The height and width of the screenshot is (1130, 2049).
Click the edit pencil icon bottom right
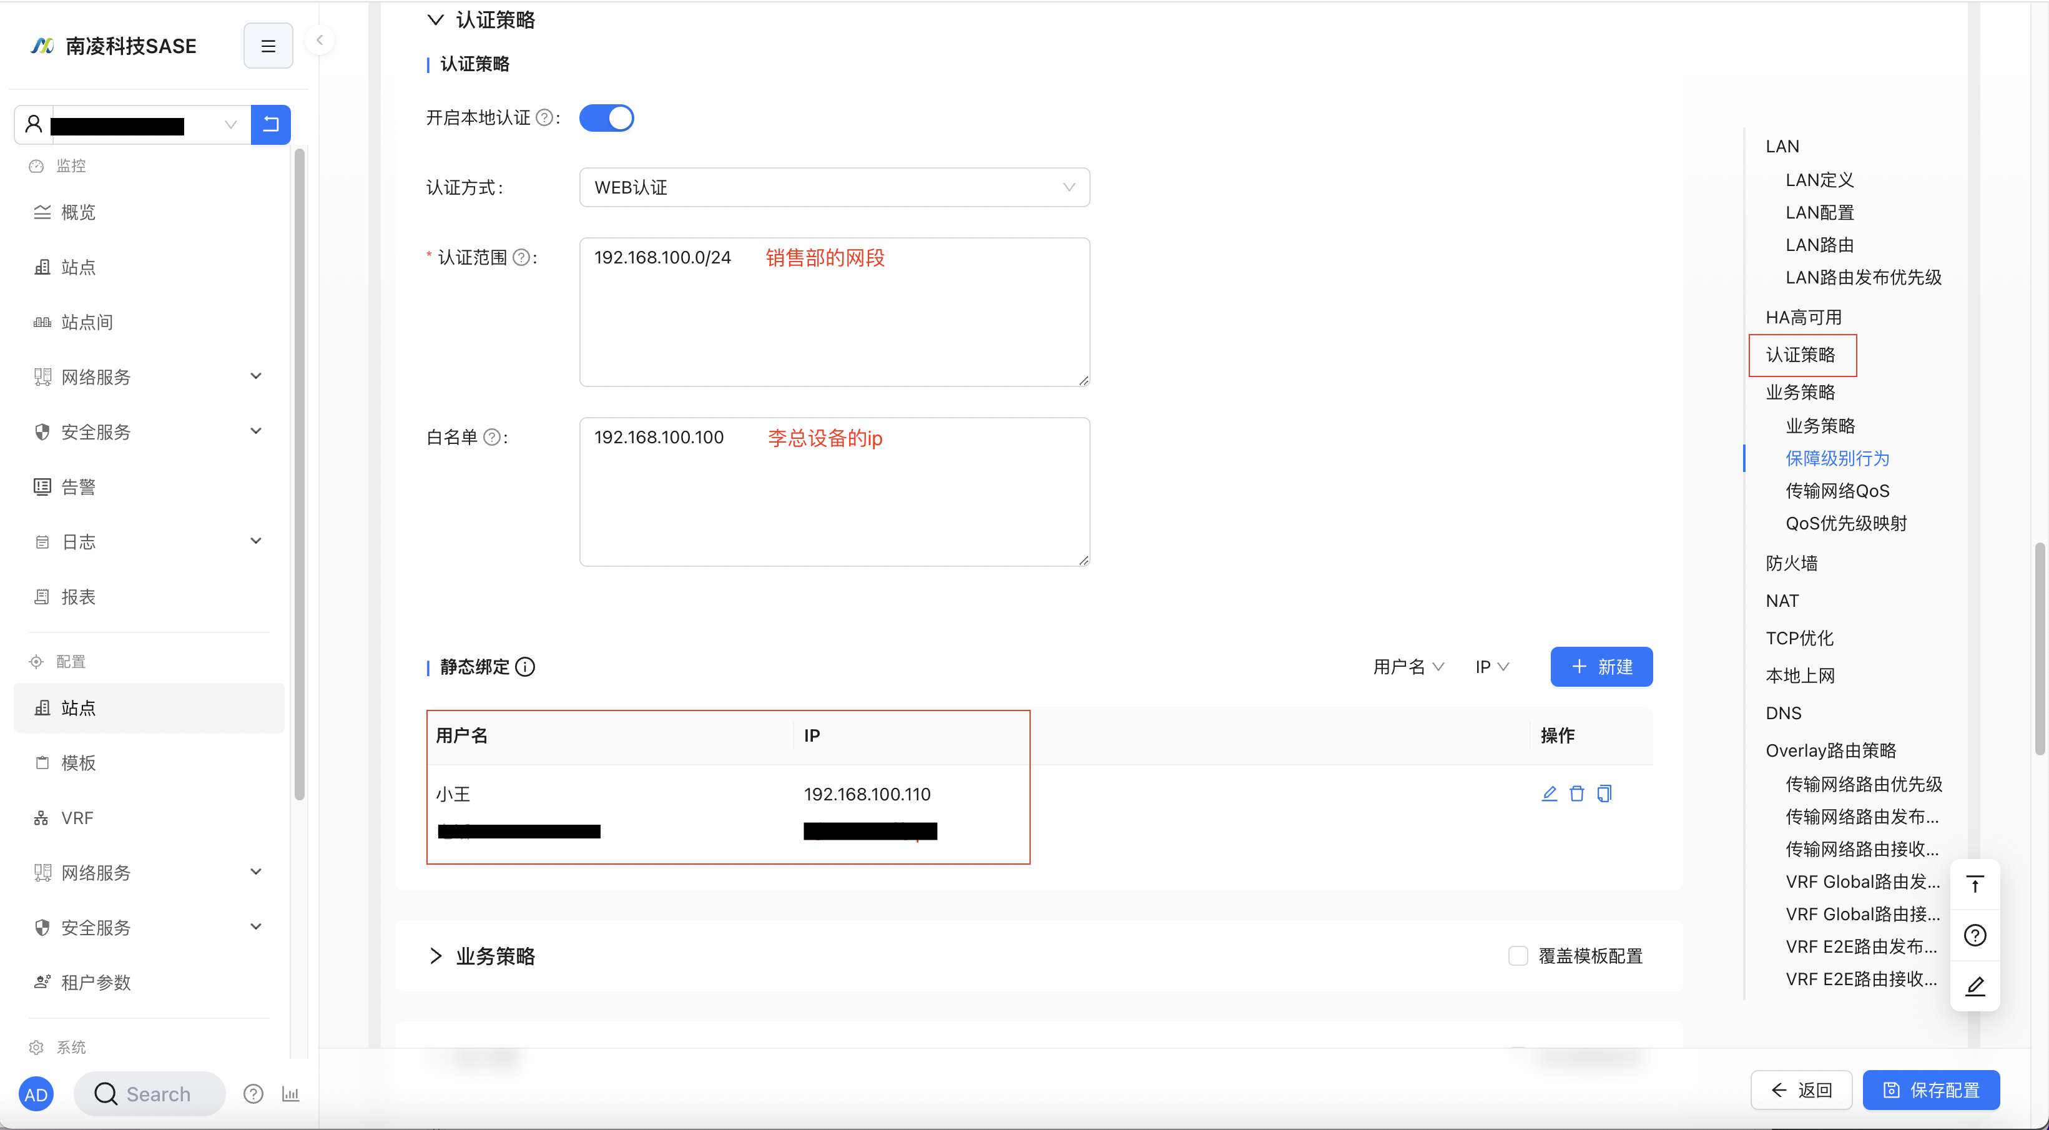click(1975, 985)
